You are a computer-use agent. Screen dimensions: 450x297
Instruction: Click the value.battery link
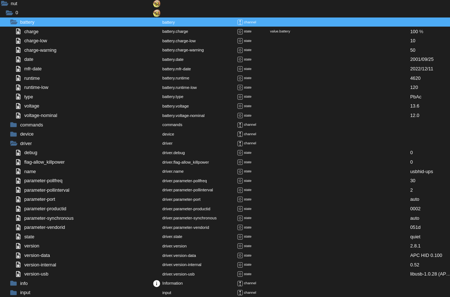(280, 31)
